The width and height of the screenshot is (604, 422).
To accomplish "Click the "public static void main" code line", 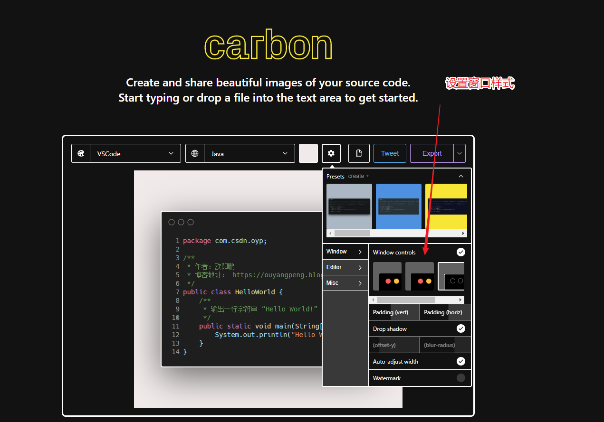I will pos(260,326).
